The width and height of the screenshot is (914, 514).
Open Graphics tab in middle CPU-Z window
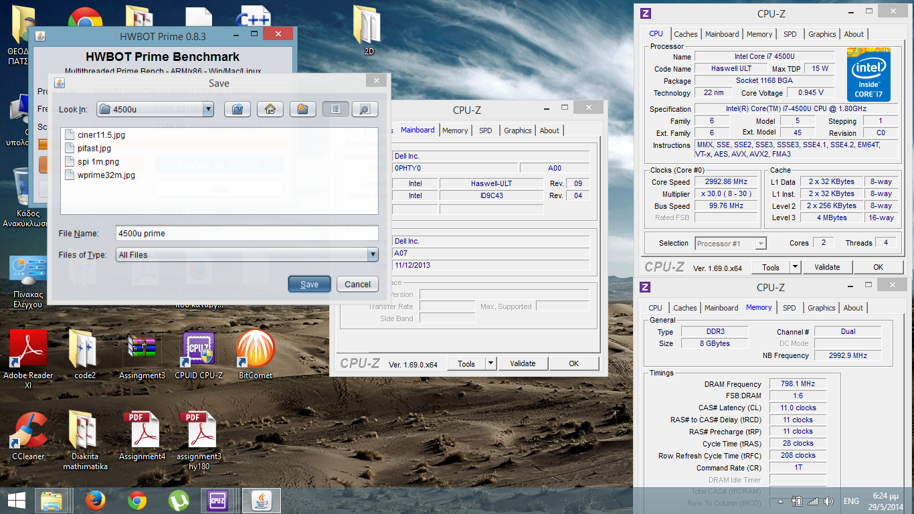(x=518, y=131)
